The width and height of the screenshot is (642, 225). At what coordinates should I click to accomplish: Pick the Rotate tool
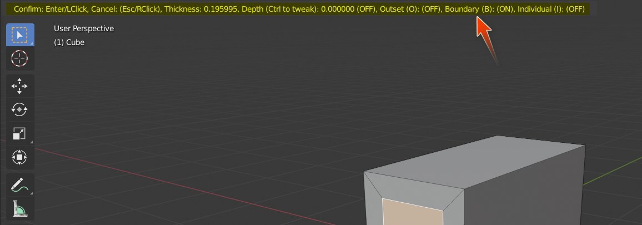coord(19,109)
